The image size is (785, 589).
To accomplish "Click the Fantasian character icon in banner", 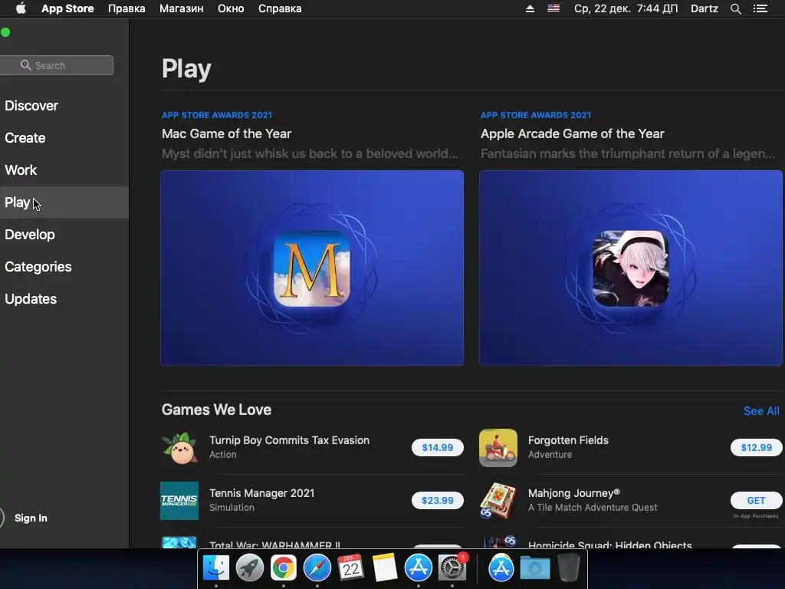I will pyautogui.click(x=631, y=268).
